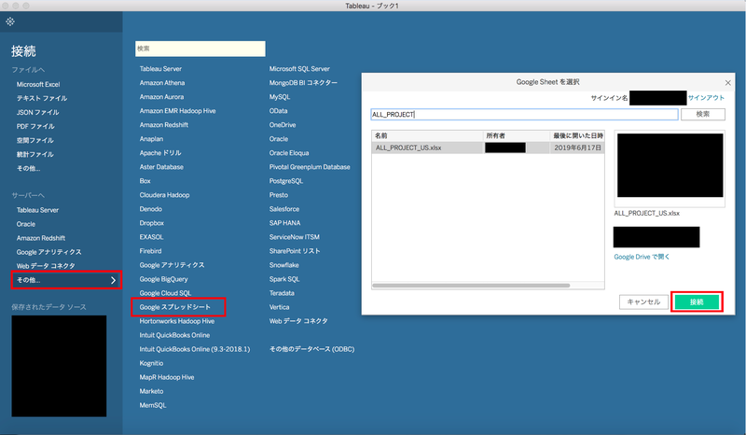The height and width of the screenshot is (435, 746).
Task: Select Google Cloud SQL connector
Action: pos(165,293)
